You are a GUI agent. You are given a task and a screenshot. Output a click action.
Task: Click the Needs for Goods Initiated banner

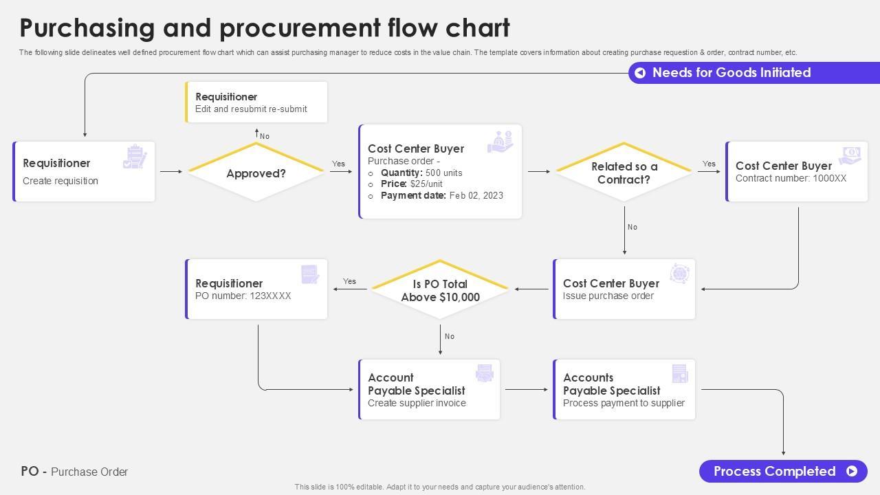(x=731, y=73)
